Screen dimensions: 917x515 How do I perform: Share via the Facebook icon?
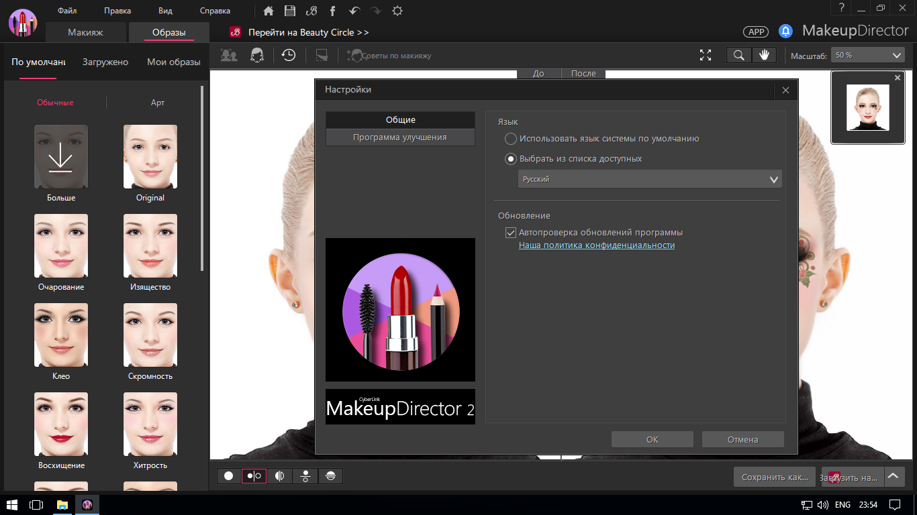[333, 11]
